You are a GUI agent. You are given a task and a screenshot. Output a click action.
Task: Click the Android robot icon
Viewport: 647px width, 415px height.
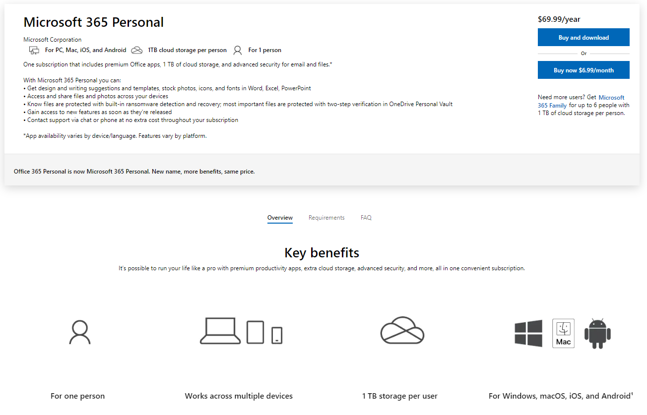[597, 333]
